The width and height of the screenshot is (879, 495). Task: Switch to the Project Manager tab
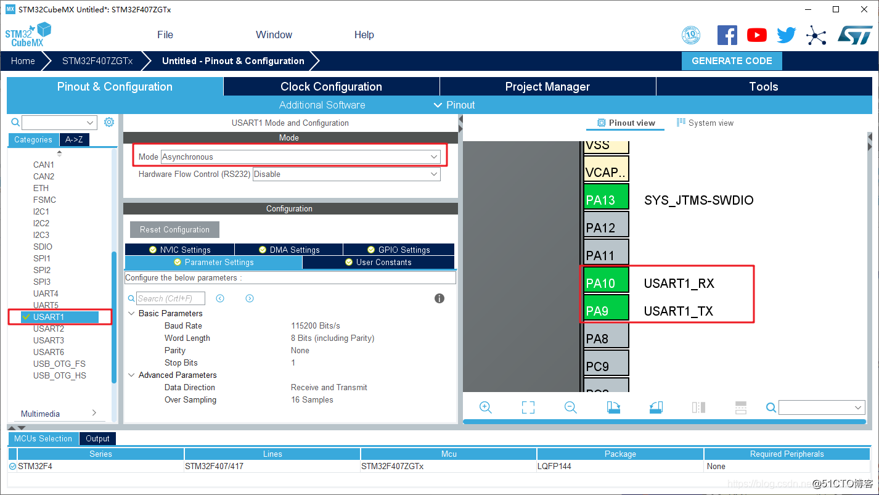pyautogui.click(x=547, y=87)
